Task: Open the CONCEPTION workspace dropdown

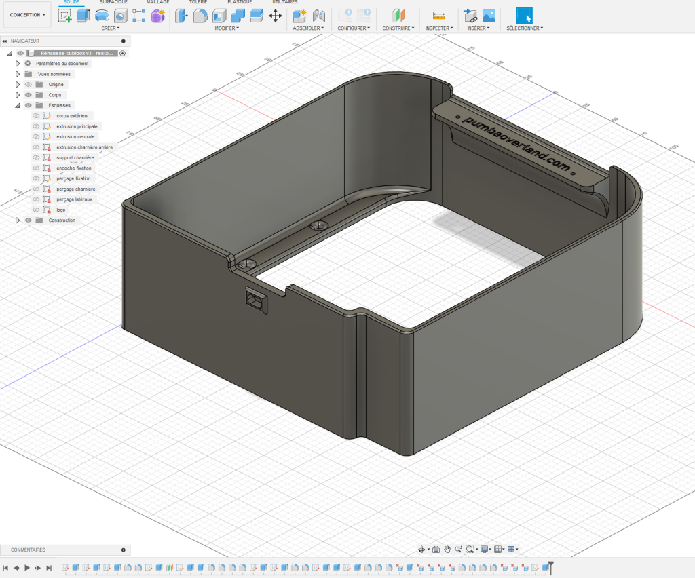Action: pos(27,15)
